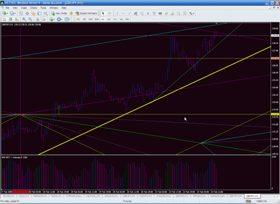This screenshot has width=280, height=204.
Task: Switch timeframe to M5
Action: 84,19
